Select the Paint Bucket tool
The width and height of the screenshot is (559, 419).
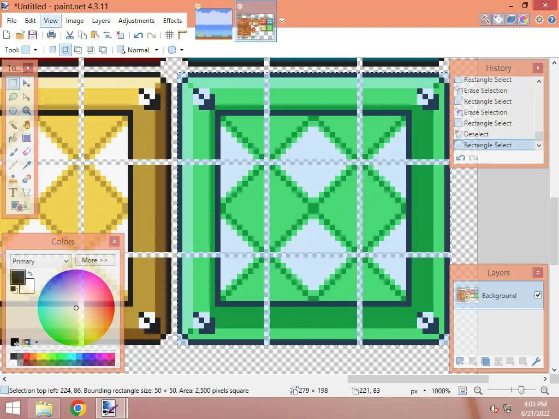click(x=13, y=138)
